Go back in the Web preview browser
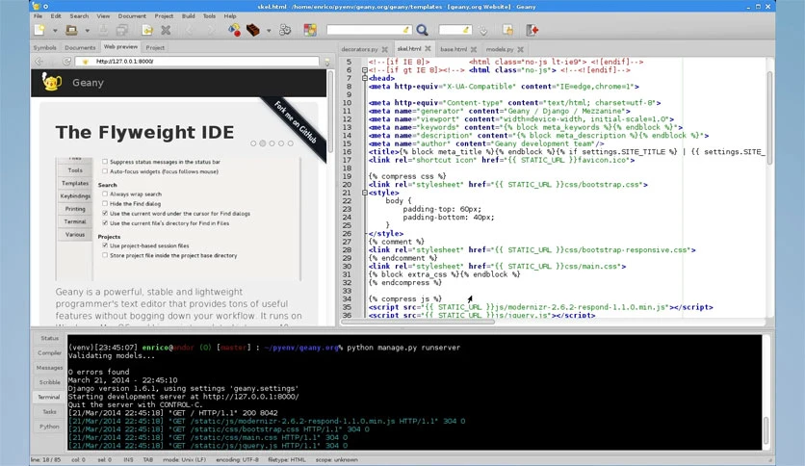This screenshot has height=466, width=805. click(39, 61)
